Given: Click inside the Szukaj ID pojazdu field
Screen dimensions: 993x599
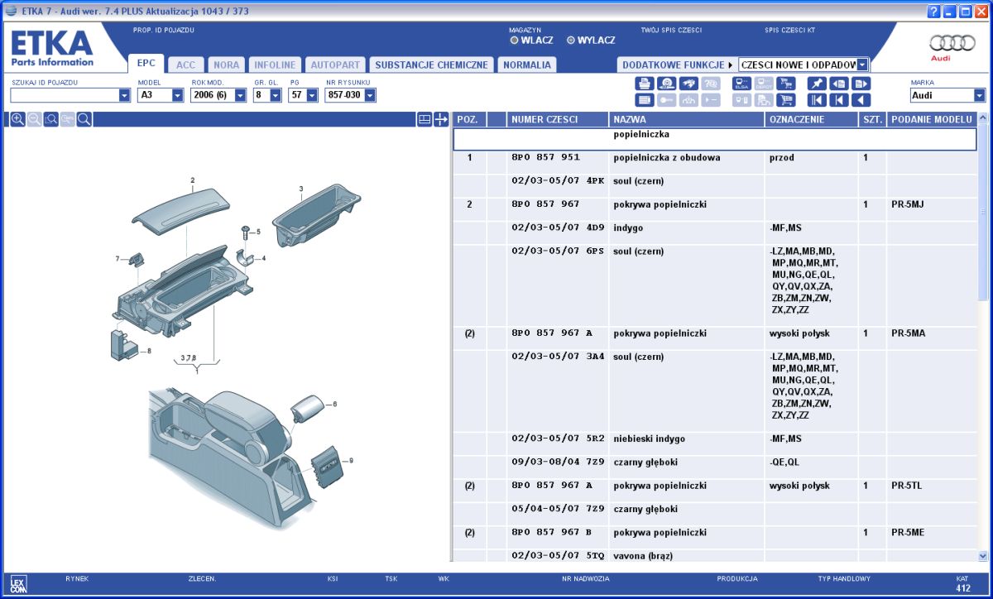Looking at the screenshot, I should (x=65, y=95).
